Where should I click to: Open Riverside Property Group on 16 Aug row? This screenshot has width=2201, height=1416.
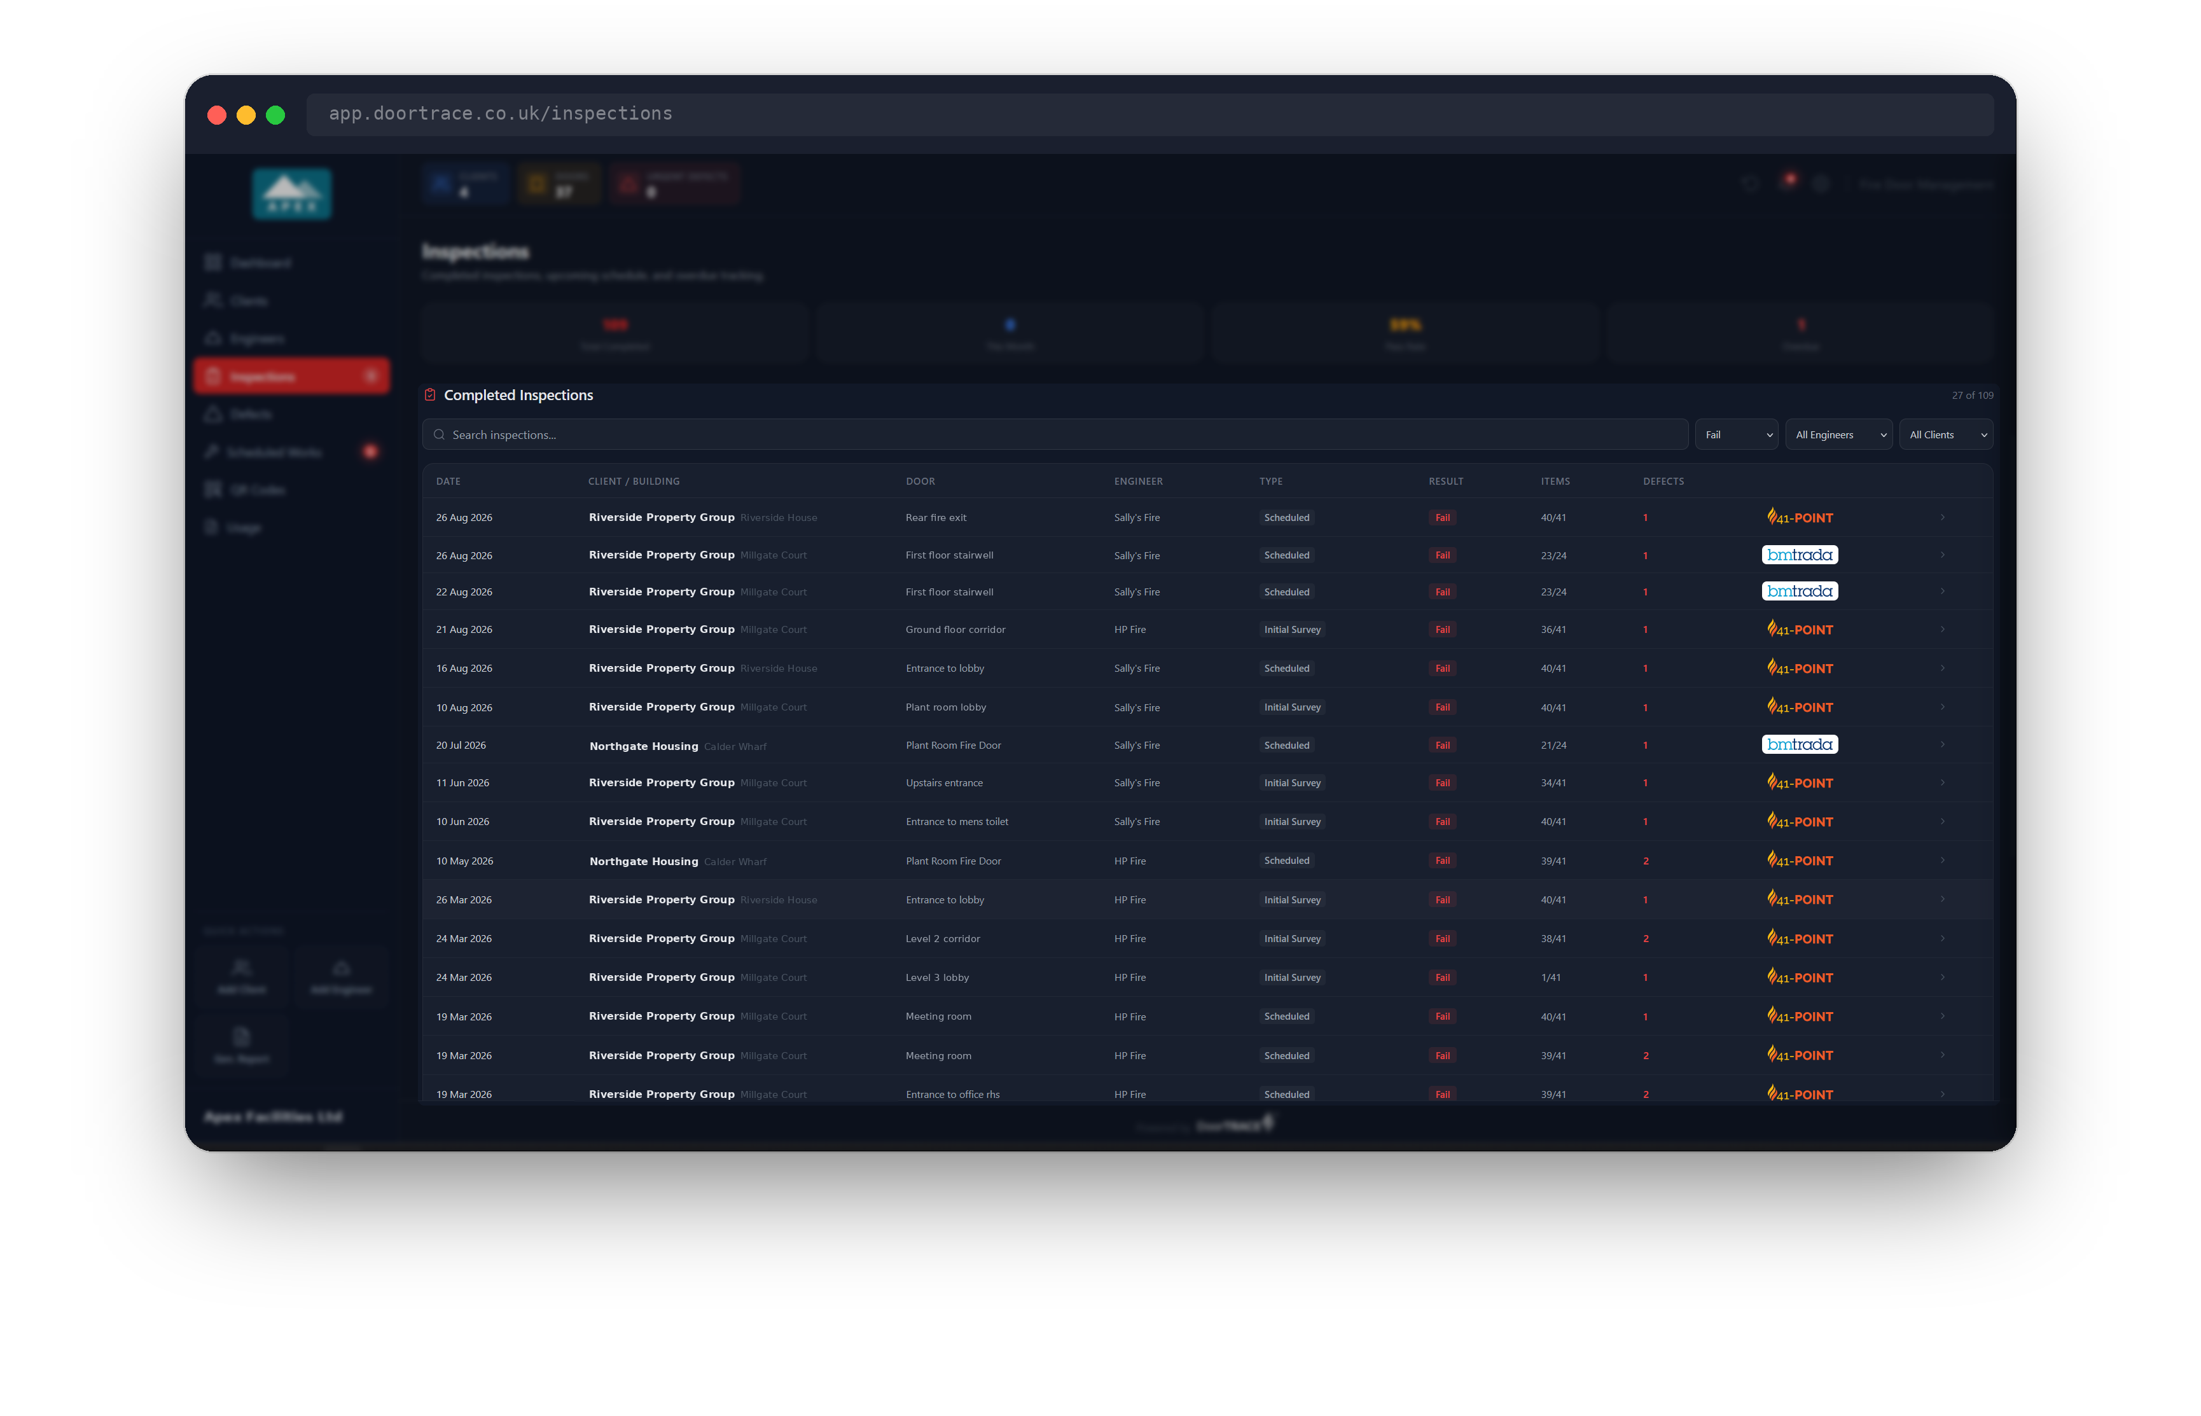pyautogui.click(x=661, y=669)
